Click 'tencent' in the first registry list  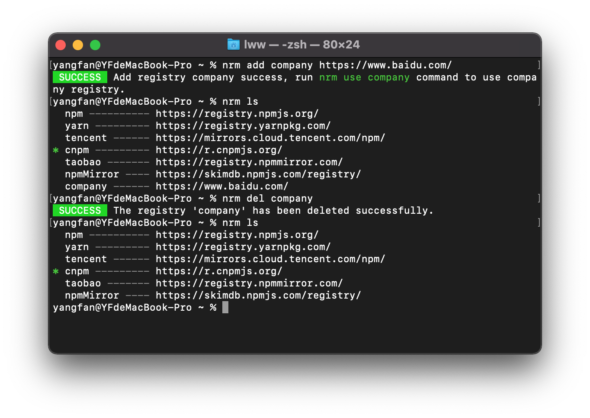pos(86,138)
